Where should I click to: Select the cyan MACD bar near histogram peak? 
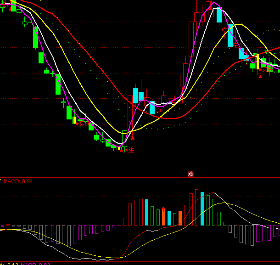pyautogui.click(x=202, y=208)
